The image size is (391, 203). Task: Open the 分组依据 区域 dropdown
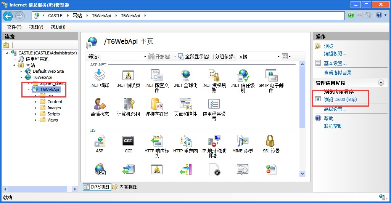tap(278, 57)
